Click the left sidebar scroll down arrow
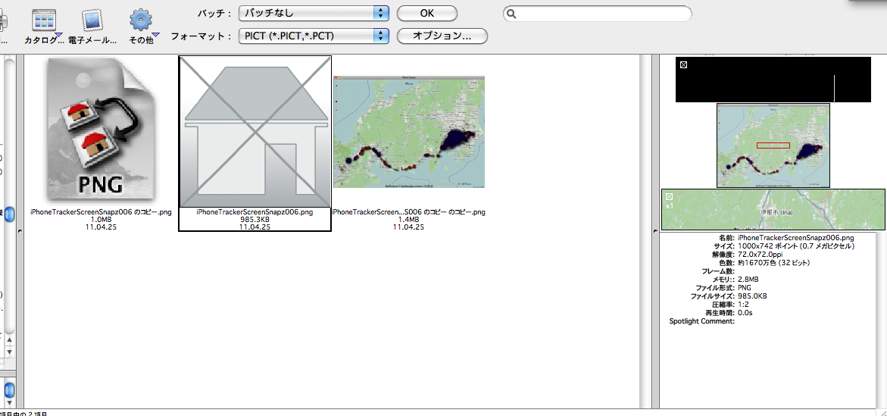Viewport: 887px width, 416px height. 10,352
